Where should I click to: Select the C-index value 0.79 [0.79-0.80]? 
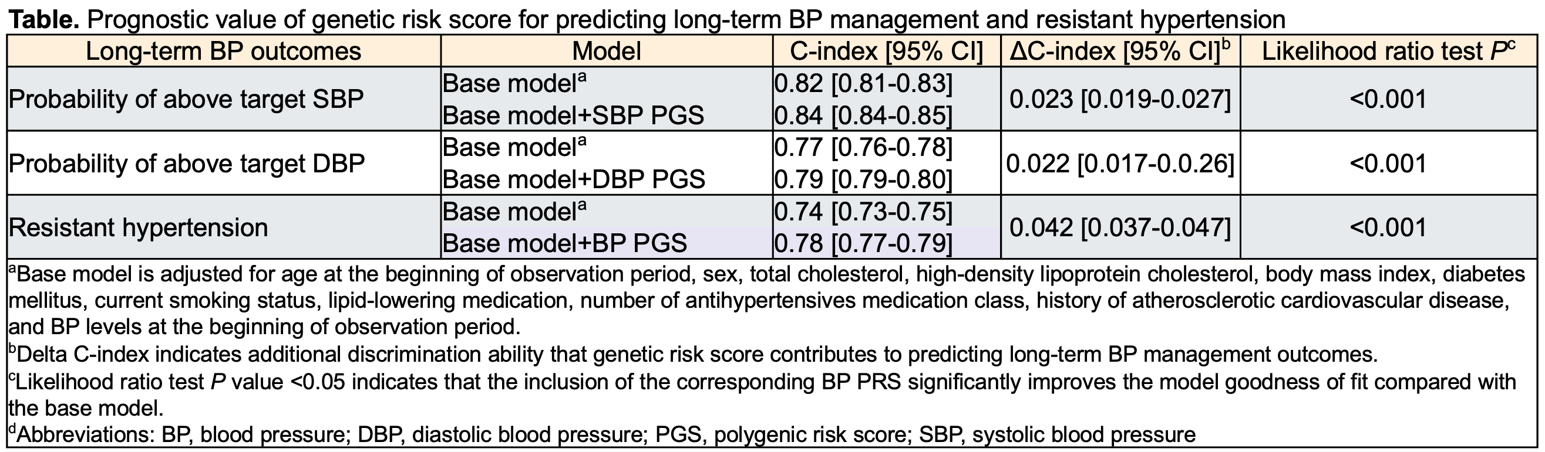(863, 179)
